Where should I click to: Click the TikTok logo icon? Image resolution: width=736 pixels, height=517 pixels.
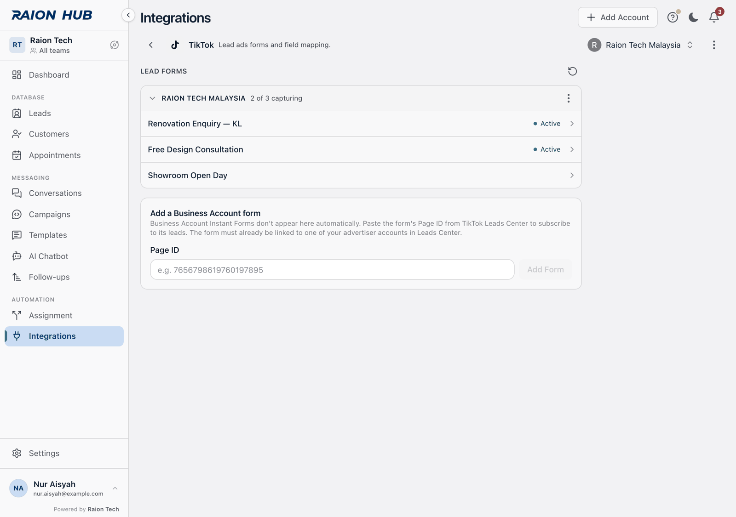click(x=175, y=45)
